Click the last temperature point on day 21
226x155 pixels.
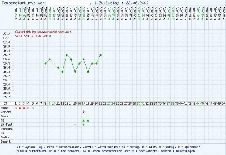tap(101, 55)
